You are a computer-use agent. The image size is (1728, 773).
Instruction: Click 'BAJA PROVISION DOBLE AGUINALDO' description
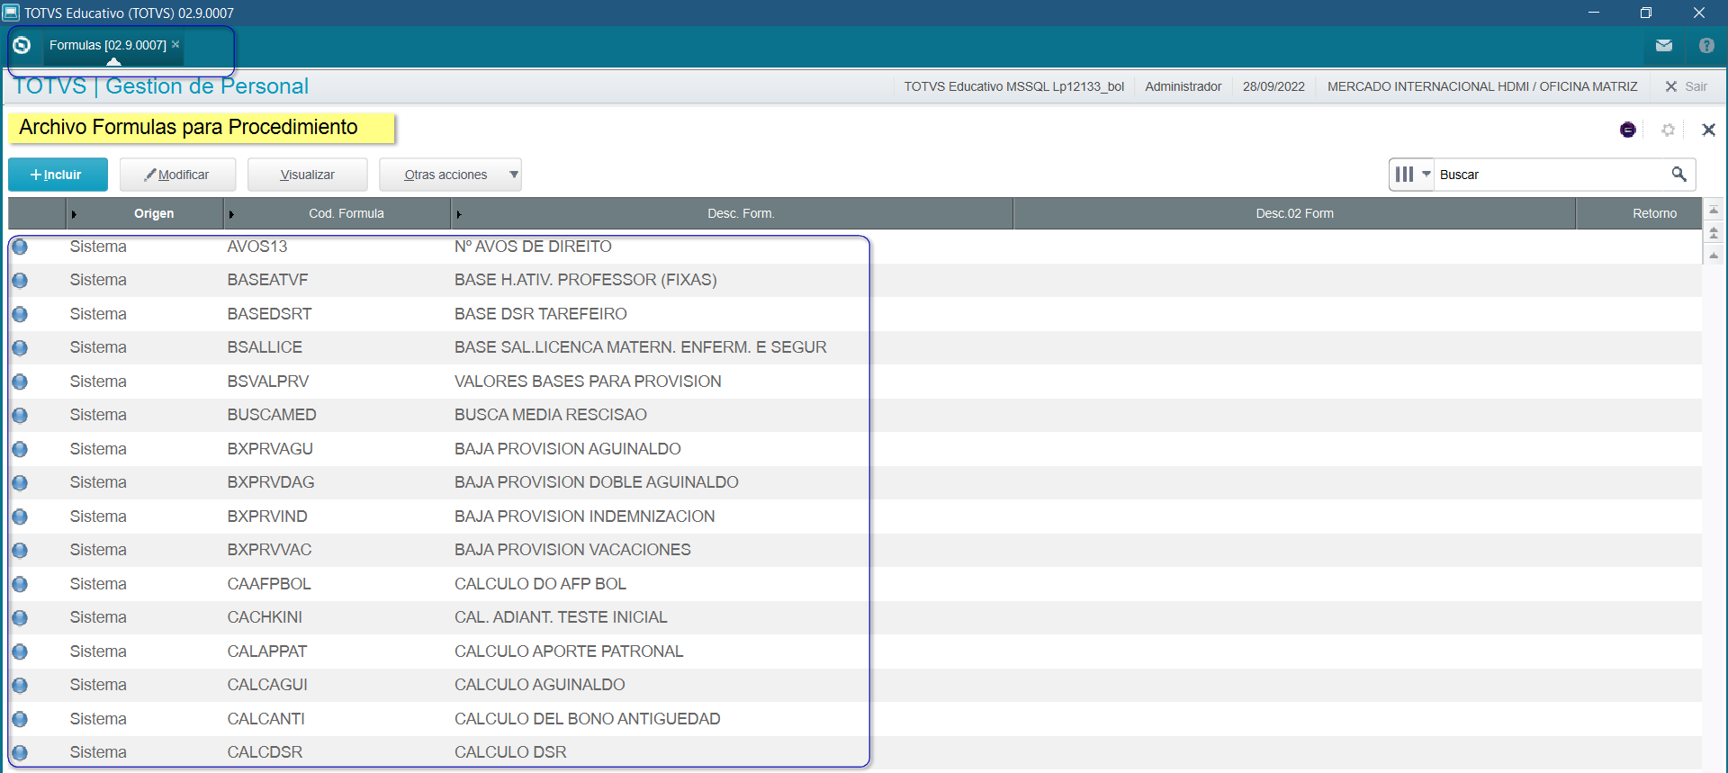[x=597, y=482]
